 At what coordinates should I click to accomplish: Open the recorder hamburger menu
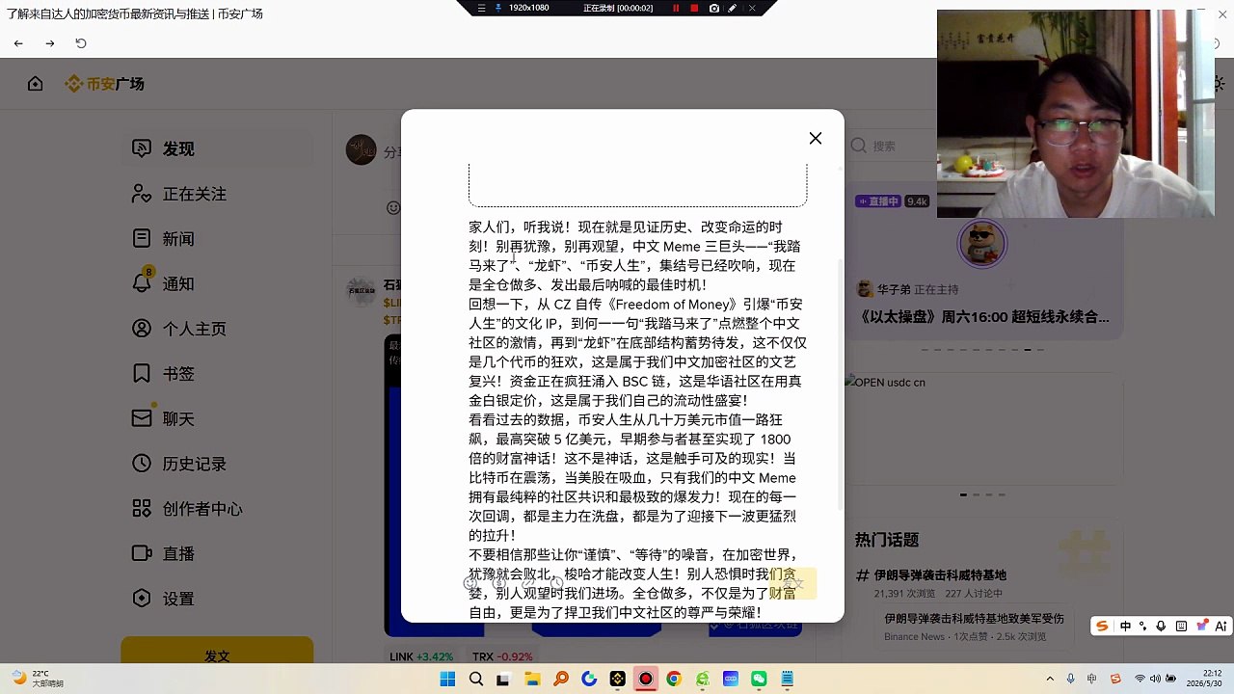tap(481, 8)
